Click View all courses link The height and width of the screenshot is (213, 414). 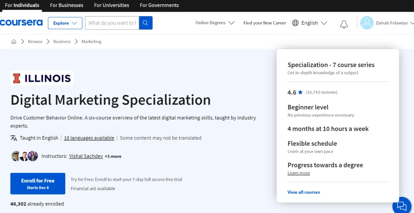[x=304, y=192]
